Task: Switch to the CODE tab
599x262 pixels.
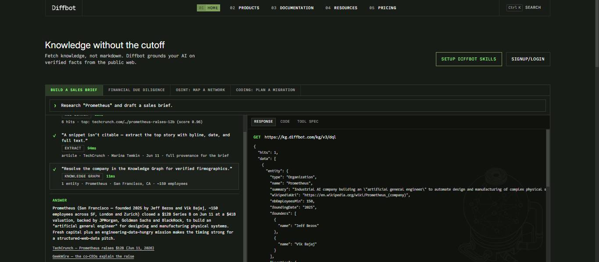Action: [285, 121]
